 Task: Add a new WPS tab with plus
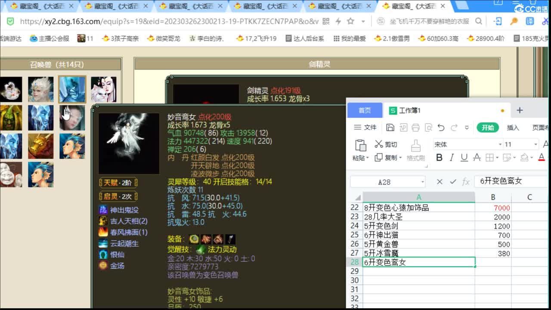coord(520,110)
